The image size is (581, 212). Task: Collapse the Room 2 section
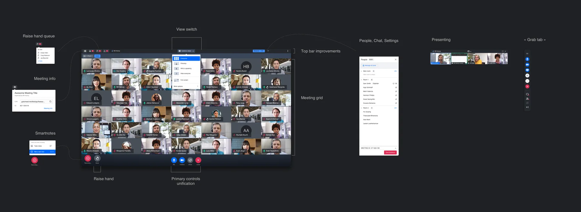362,108
